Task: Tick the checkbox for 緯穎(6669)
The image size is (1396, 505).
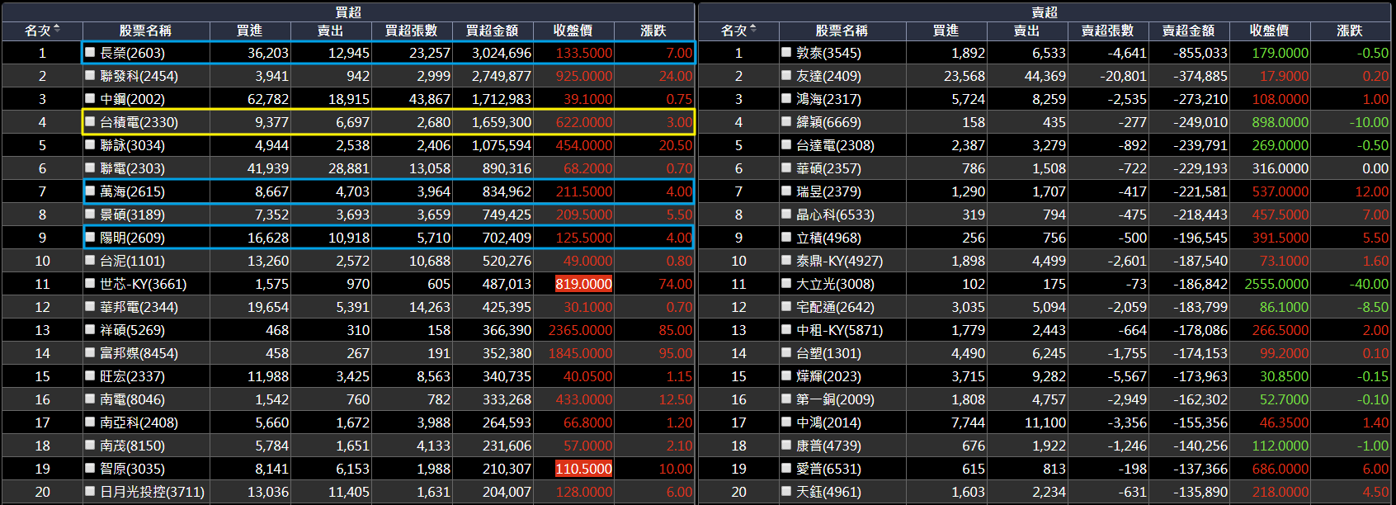Action: point(787,121)
